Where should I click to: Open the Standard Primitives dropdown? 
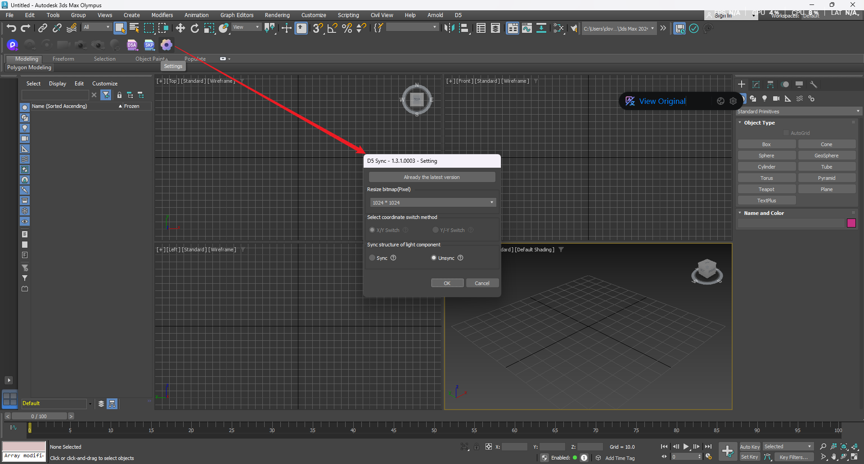tap(799, 112)
